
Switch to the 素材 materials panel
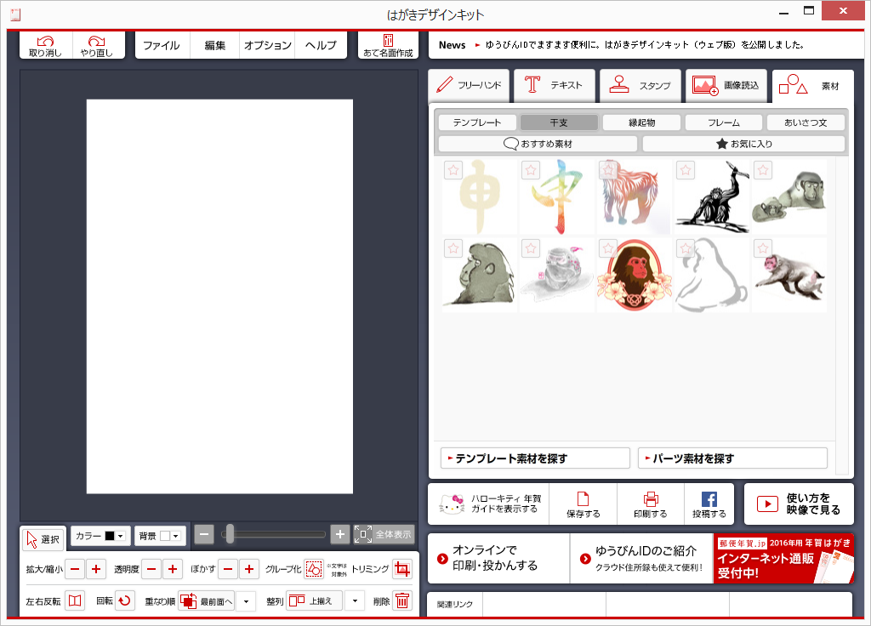pos(813,85)
